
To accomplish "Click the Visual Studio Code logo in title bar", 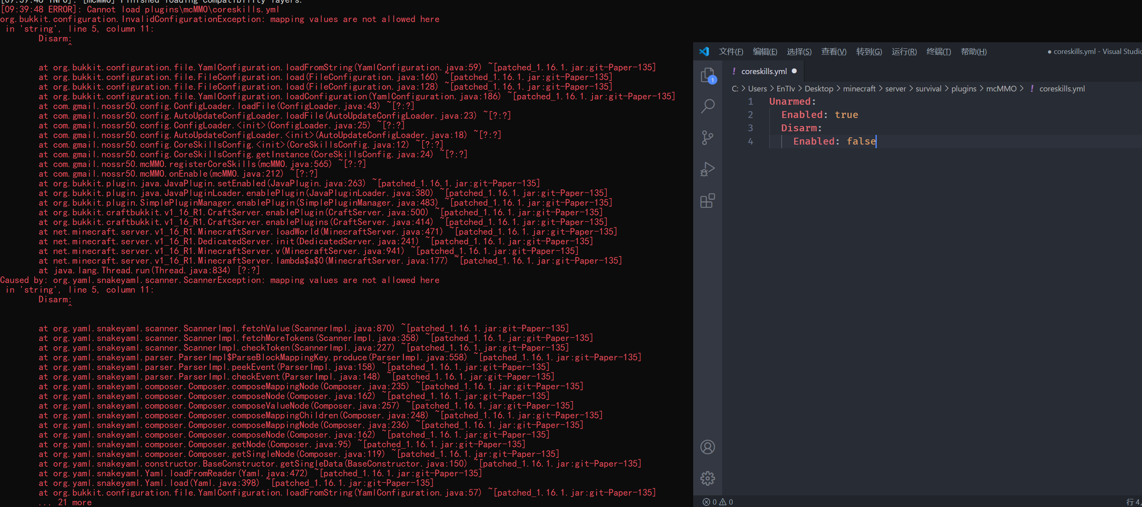I will [x=704, y=52].
